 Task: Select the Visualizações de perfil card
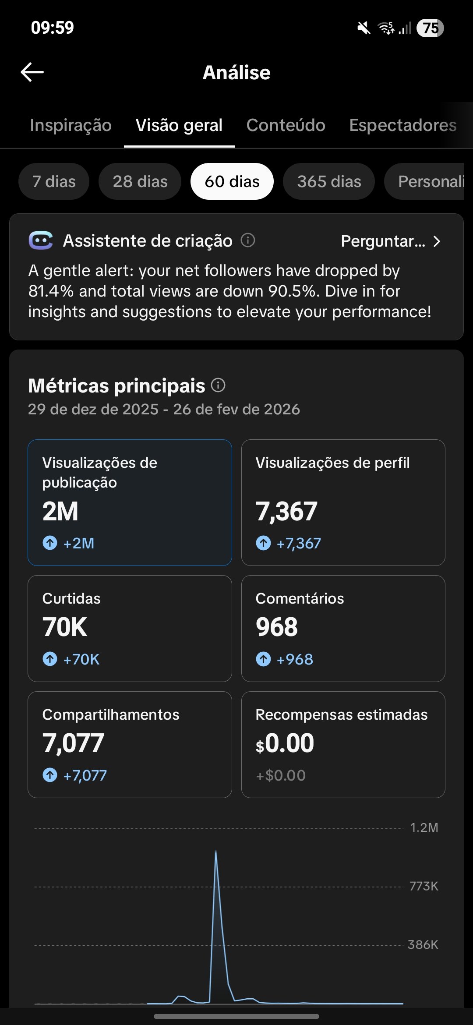click(343, 502)
